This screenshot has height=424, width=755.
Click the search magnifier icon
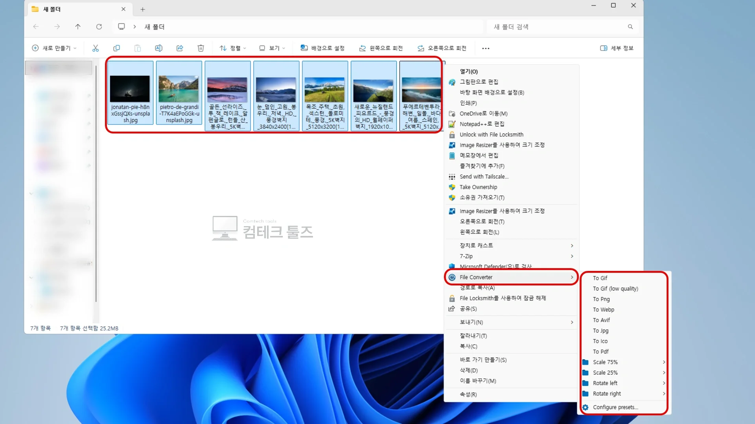click(x=630, y=27)
